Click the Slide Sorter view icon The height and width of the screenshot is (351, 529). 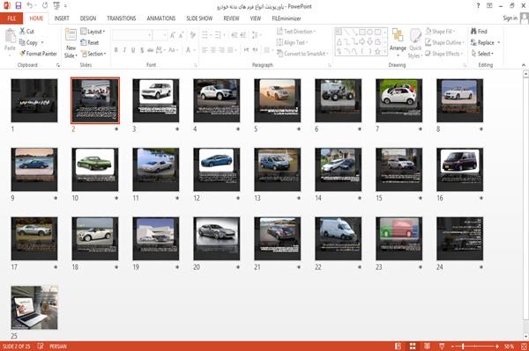click(413, 347)
